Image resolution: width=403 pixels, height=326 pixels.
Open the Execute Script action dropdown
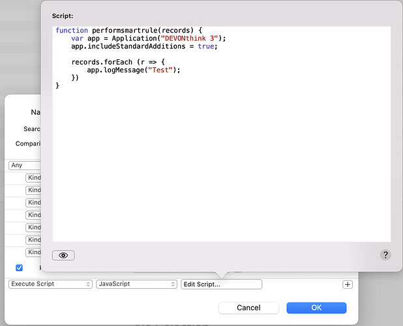[50, 284]
